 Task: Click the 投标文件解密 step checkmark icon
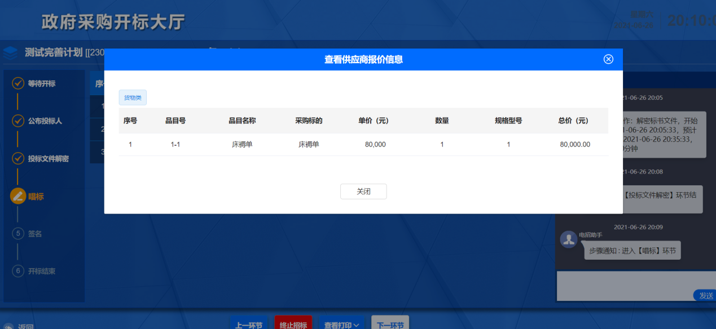pyautogui.click(x=18, y=158)
